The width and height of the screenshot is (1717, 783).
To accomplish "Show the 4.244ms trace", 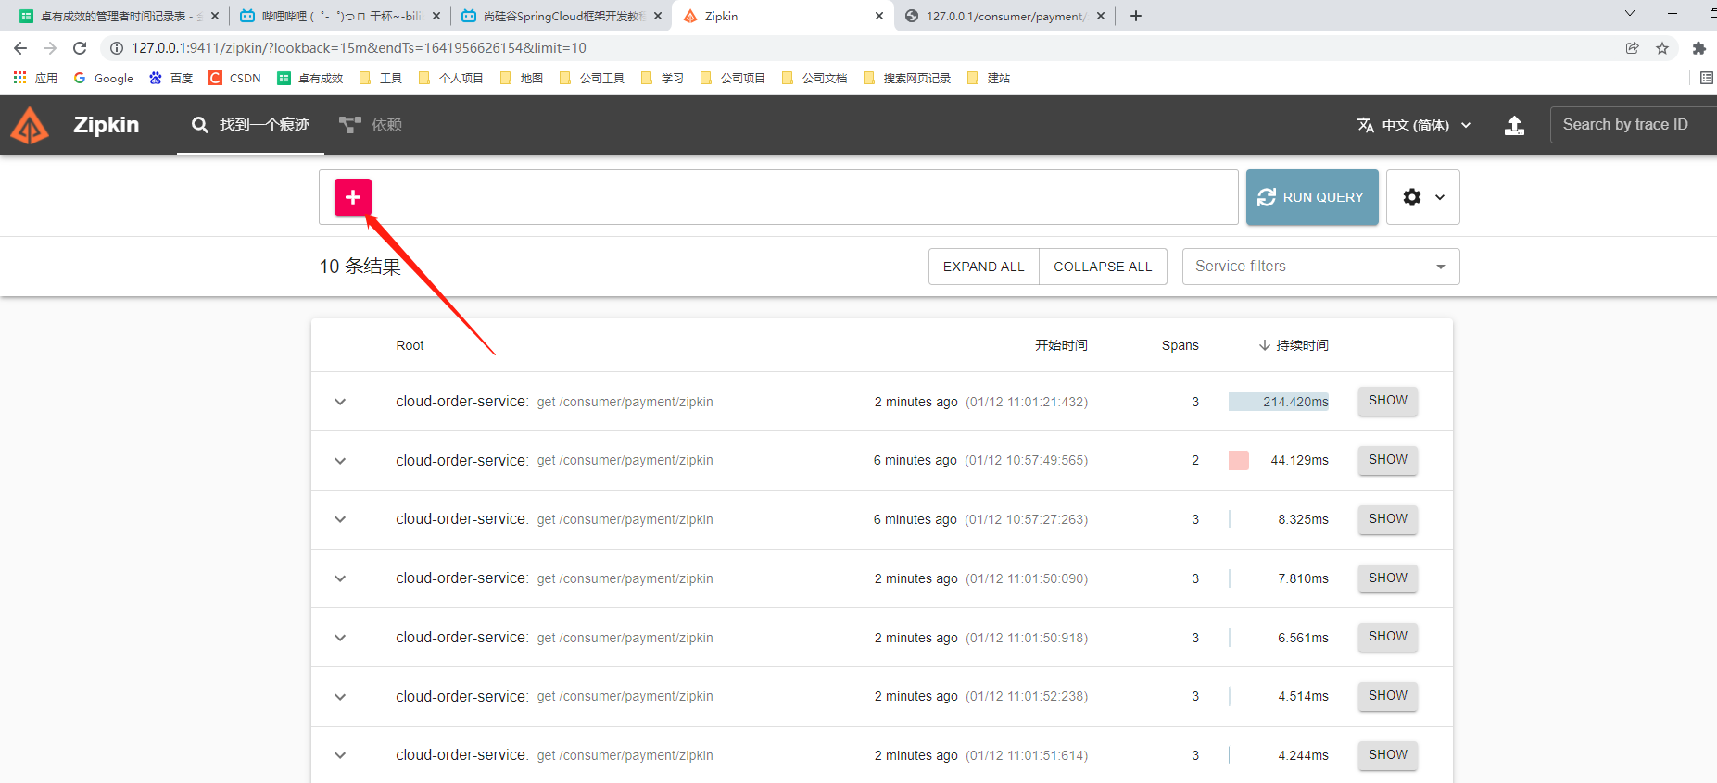I will pyautogui.click(x=1387, y=755).
